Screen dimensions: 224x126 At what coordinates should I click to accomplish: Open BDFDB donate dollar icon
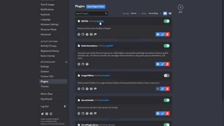tap(91, 34)
